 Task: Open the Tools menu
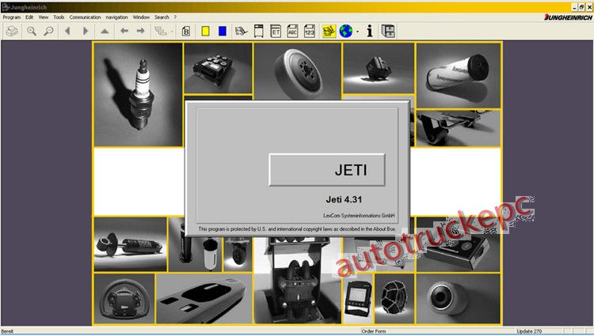coord(59,17)
